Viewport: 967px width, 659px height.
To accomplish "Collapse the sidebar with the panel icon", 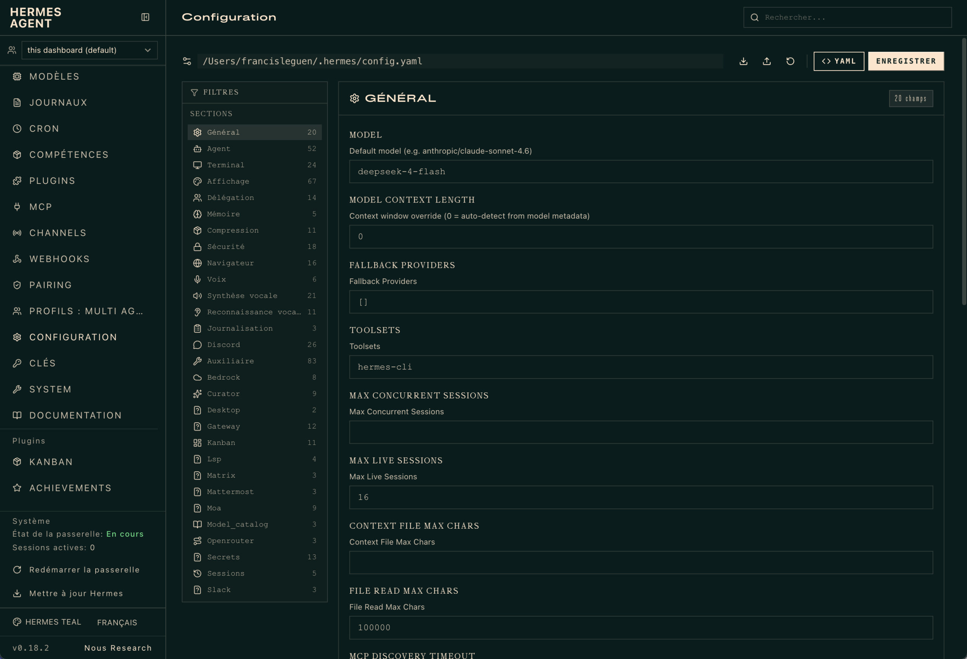I will (x=145, y=17).
